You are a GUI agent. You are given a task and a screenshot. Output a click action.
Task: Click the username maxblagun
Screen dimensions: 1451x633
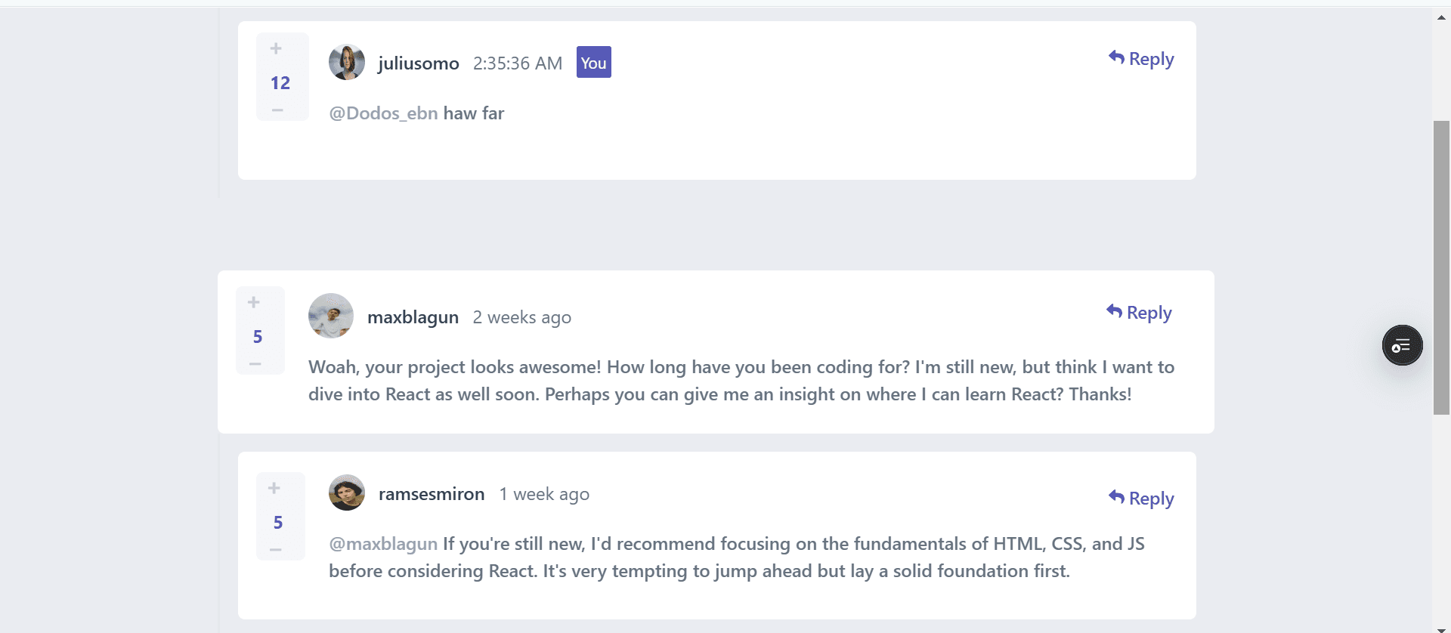[413, 317]
